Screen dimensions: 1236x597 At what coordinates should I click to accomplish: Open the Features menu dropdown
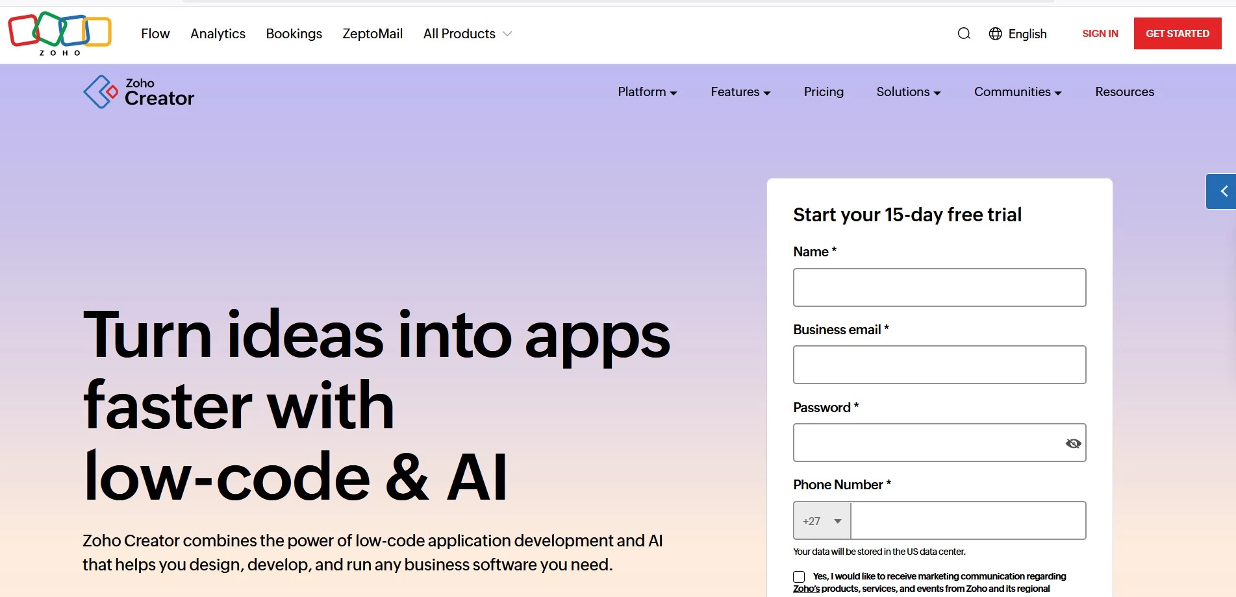[740, 92]
